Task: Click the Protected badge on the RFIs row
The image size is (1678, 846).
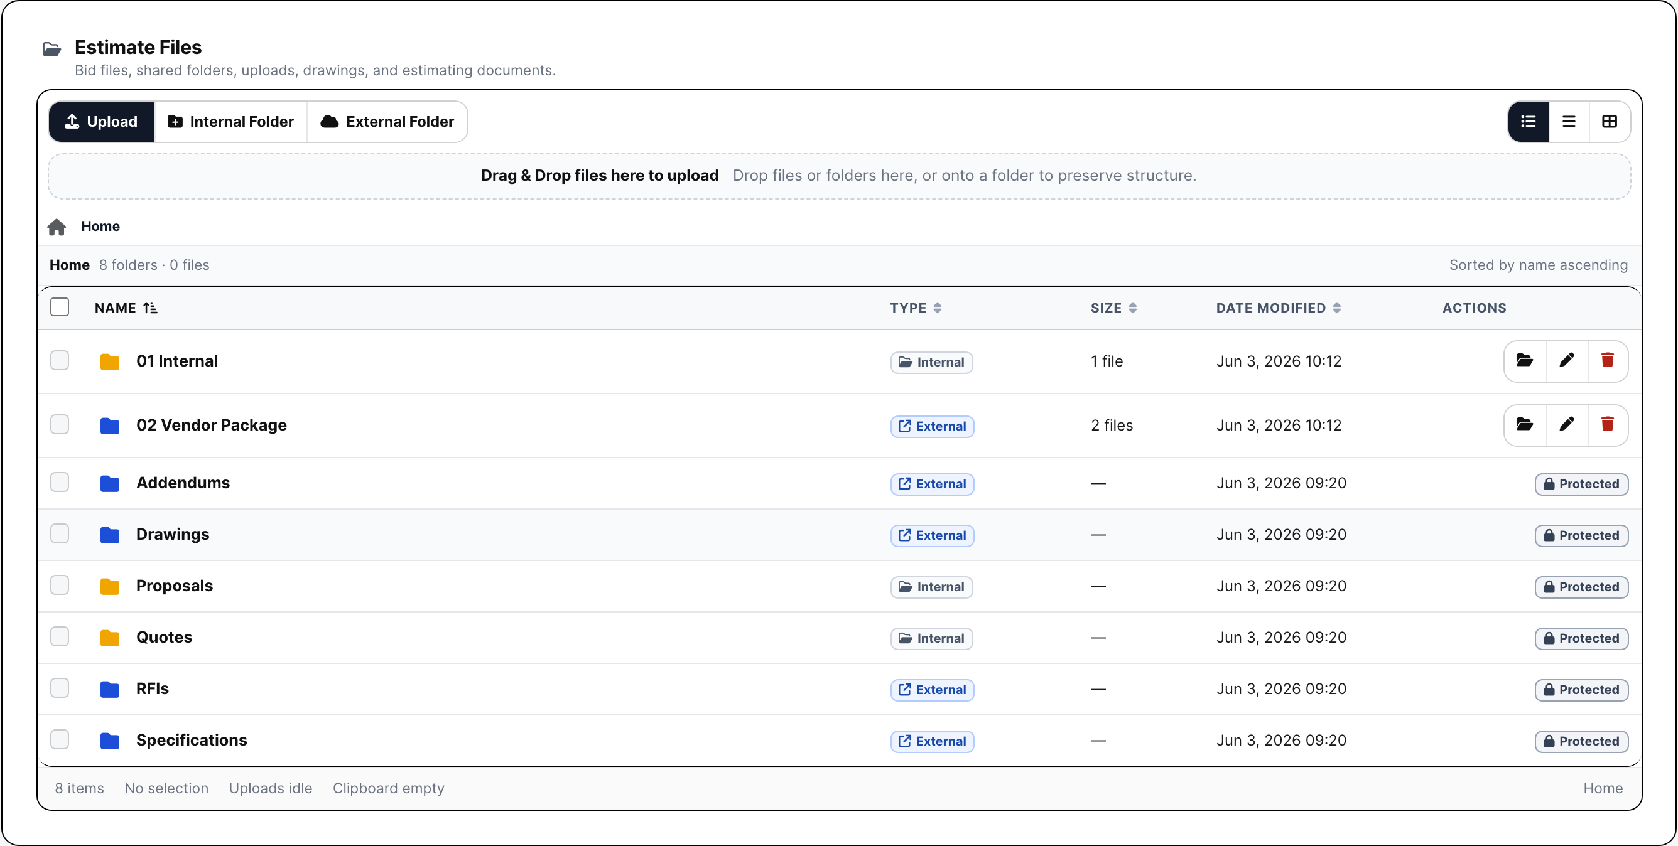Action: [1581, 690]
